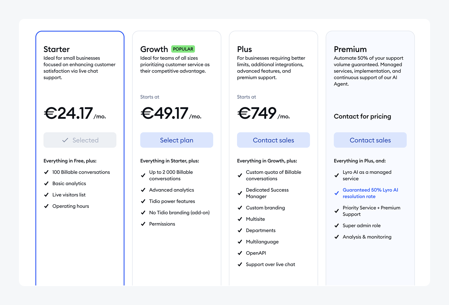The image size is (449, 305).
Task: Click the checkmark beside OpenAPI feature
Action: pos(240,253)
